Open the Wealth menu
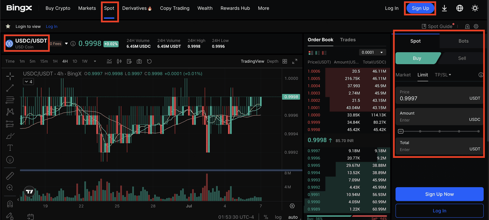Image resolution: width=489 pixels, height=220 pixels. coord(205,8)
